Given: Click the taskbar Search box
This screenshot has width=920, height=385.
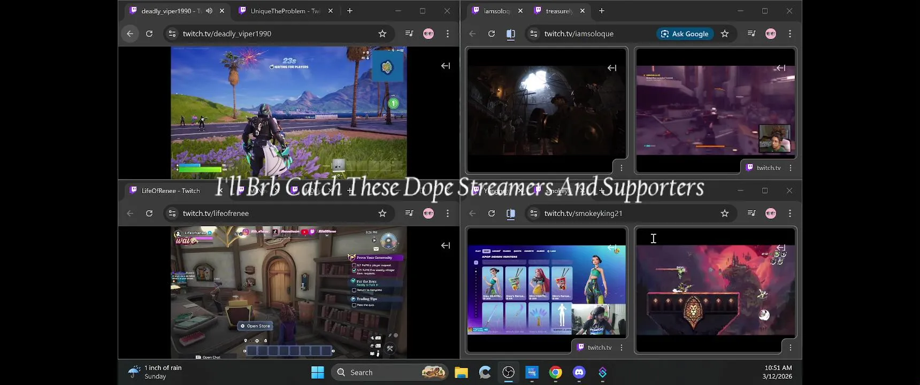Looking at the screenshot, I should click(390, 372).
